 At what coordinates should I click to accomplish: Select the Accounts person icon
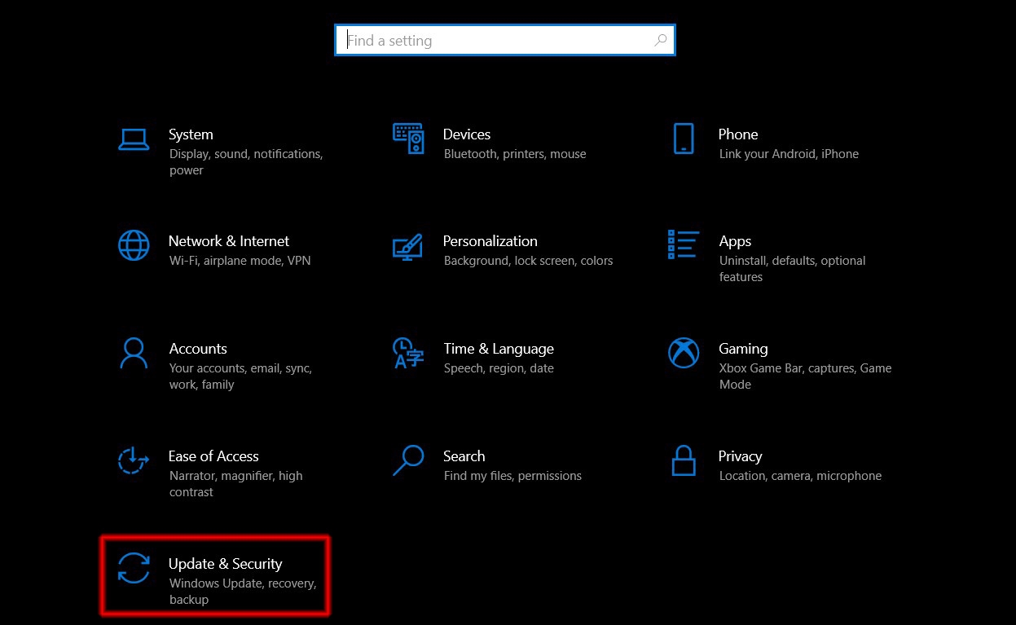134,353
